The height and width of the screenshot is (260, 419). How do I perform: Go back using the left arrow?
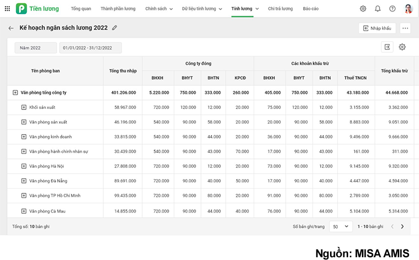(x=11, y=28)
